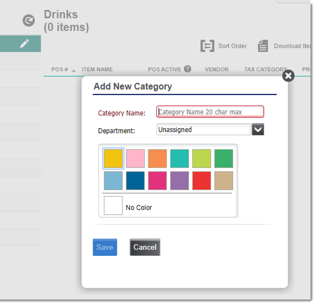This screenshot has width=316, height=305.
Task: Click the Unassigned department combo box
Action: 204,130
